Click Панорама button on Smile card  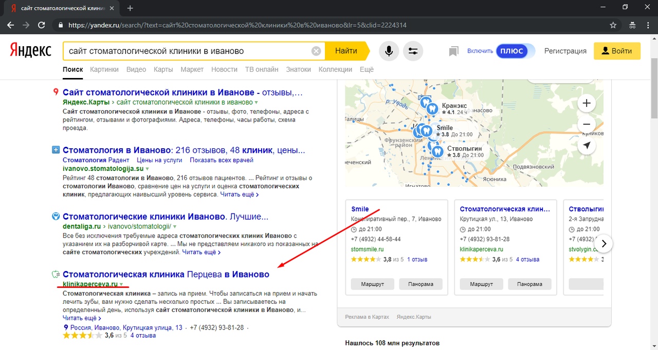421,284
